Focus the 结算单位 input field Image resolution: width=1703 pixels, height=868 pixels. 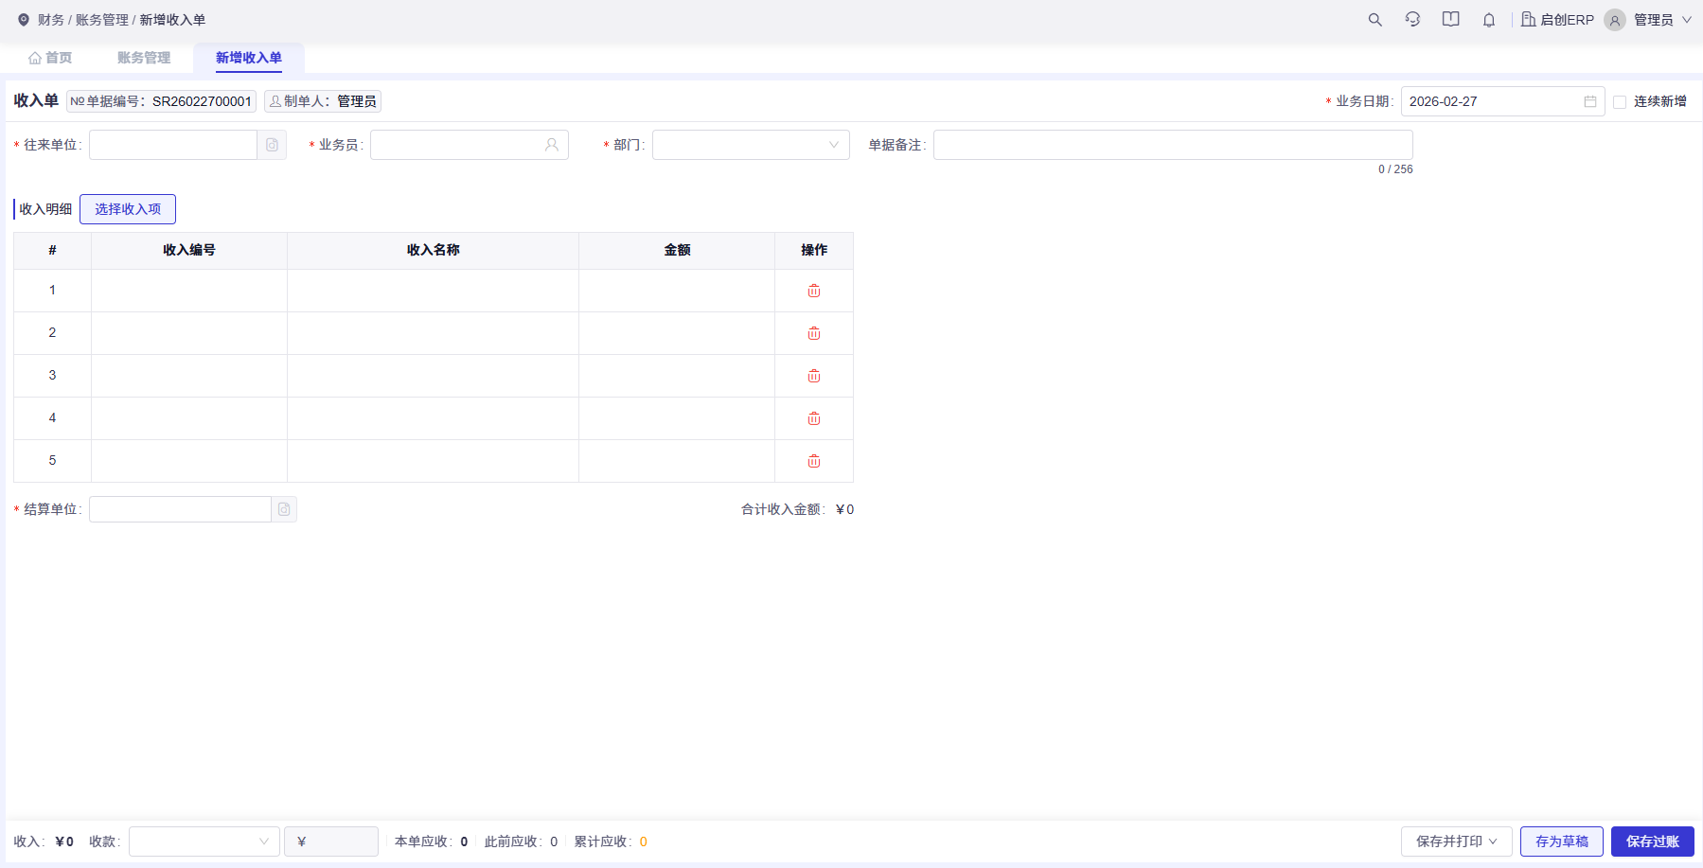(180, 509)
